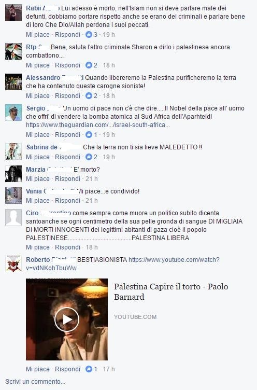
Task: Reply to Vania's comment
Action: pyautogui.click(x=67, y=201)
